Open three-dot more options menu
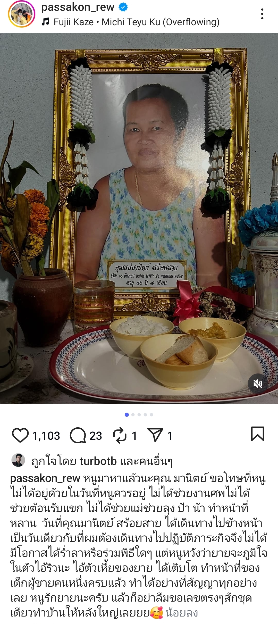This screenshot has width=278, height=624. tap(262, 14)
